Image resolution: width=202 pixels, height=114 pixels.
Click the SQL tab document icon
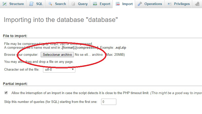31,4
